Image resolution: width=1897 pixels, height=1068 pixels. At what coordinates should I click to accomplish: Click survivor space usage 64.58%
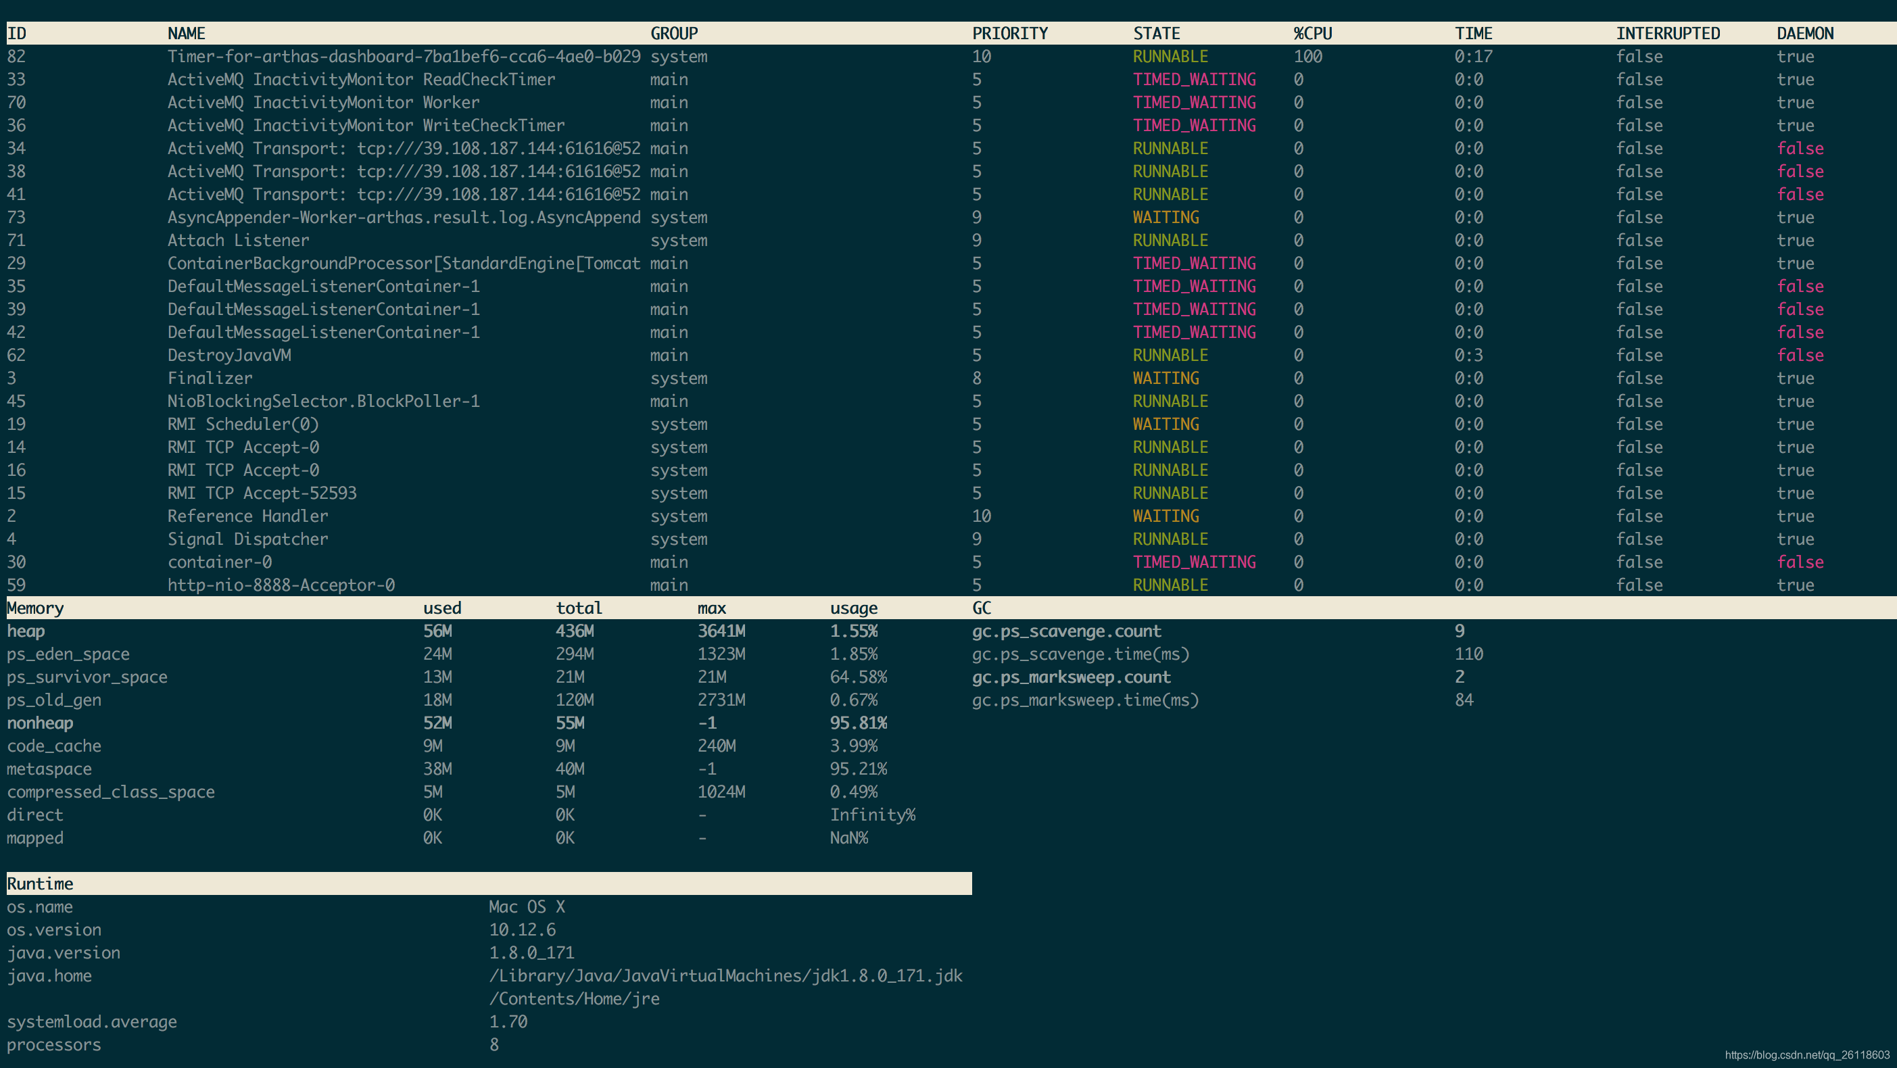[x=858, y=677]
